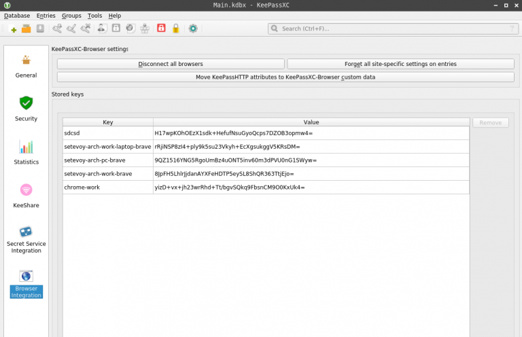
Task: Click the new database toolbar icon
Action: (x=12, y=29)
